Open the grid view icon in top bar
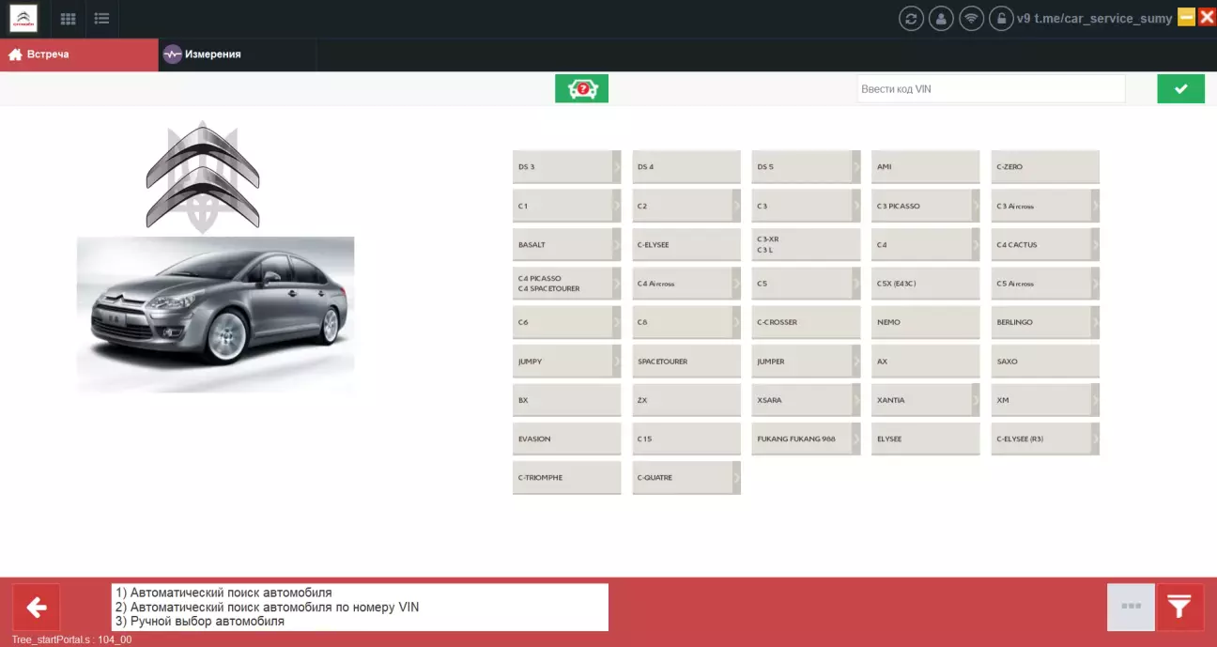This screenshot has width=1217, height=647. pyautogui.click(x=68, y=19)
